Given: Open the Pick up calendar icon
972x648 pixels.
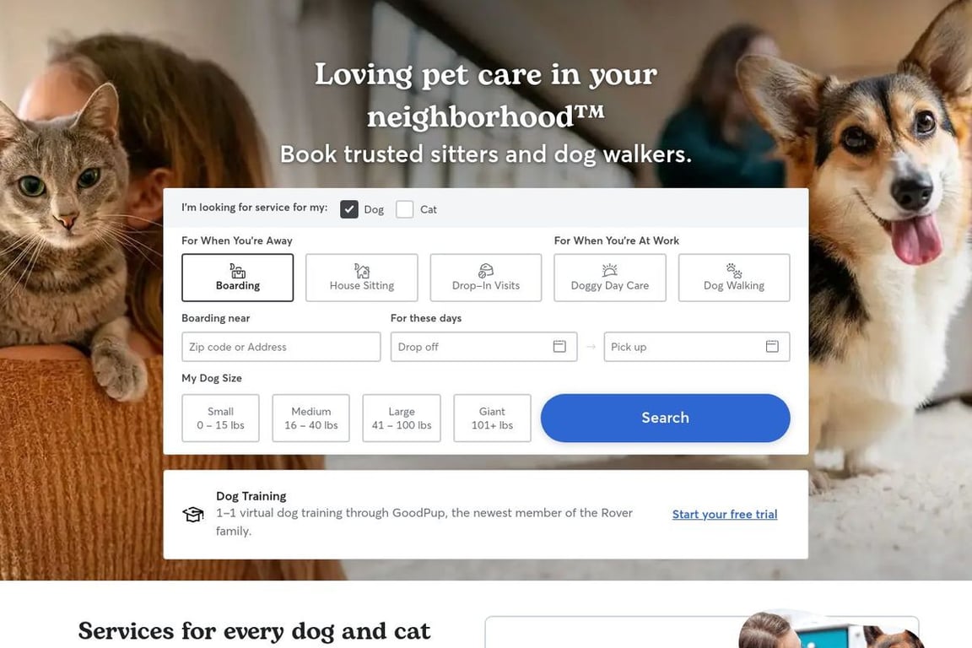Looking at the screenshot, I should [x=772, y=346].
